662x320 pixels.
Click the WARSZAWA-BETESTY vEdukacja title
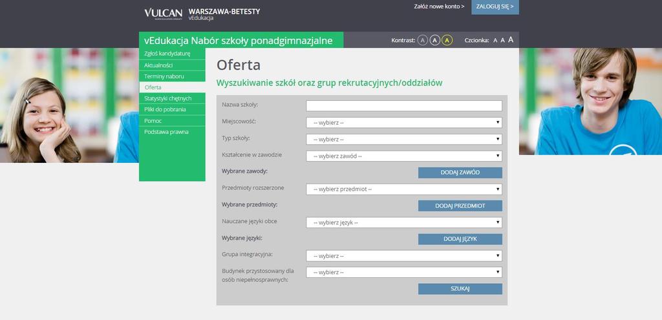click(224, 14)
